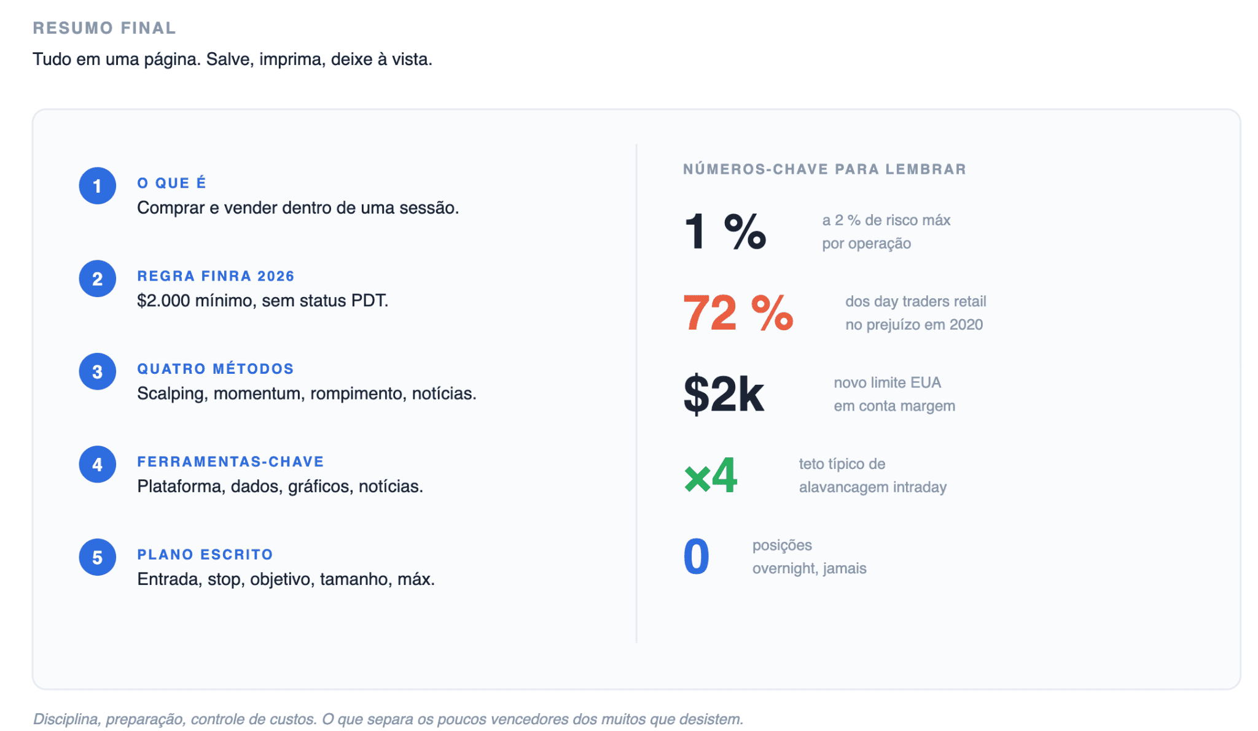
Task: Click the italic footer sentence starting "Disciplina"
Action: click(388, 719)
